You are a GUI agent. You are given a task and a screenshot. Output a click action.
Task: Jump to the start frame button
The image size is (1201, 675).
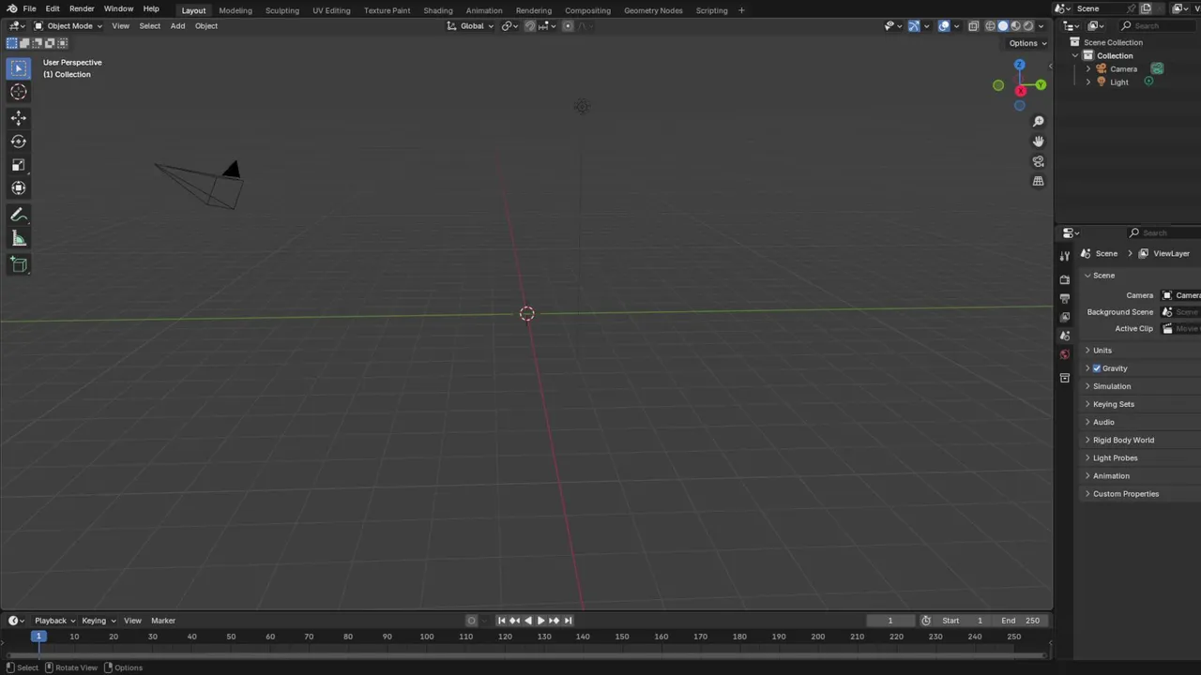[x=501, y=621]
